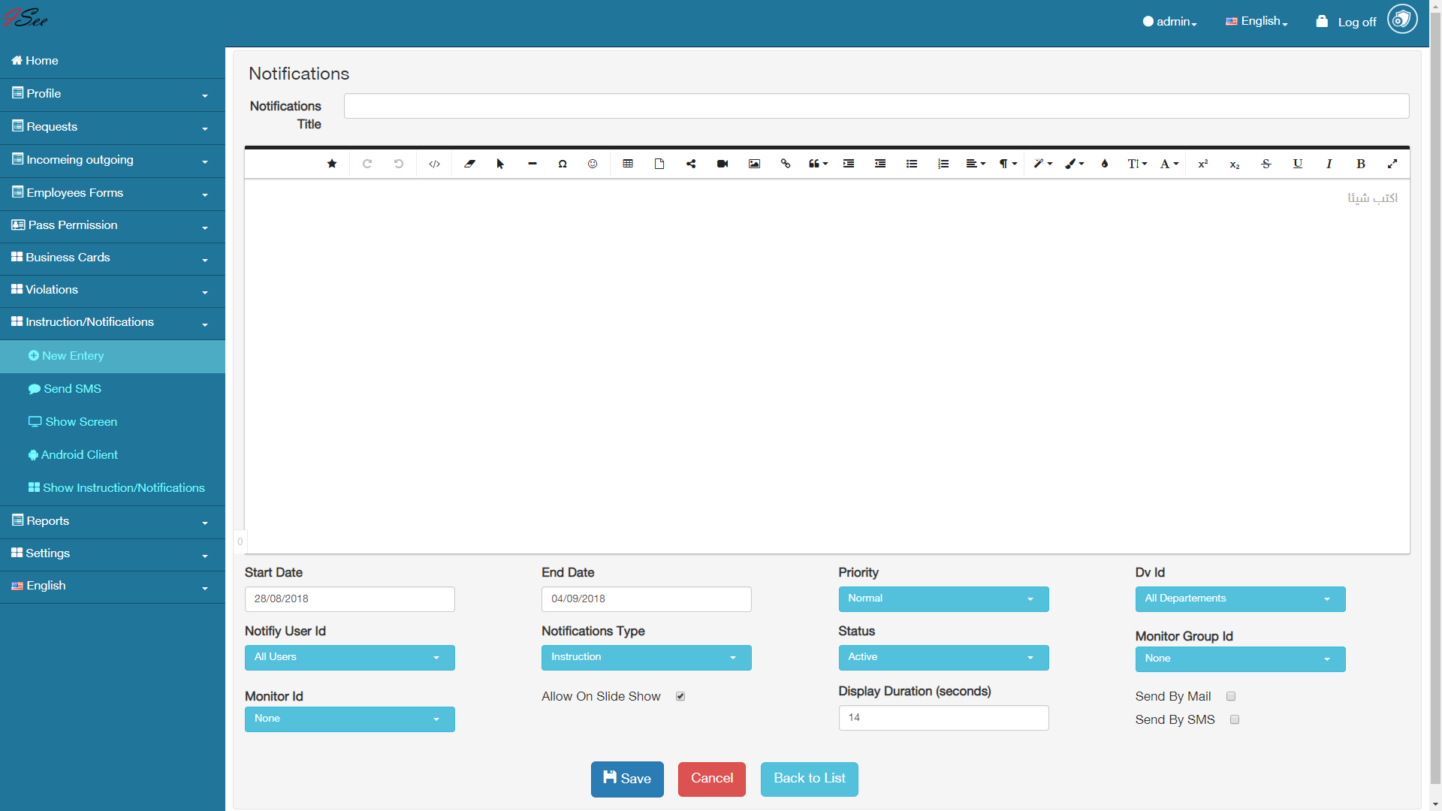Expand Employees Forms sidebar menu
The height and width of the screenshot is (811, 1442).
click(x=113, y=193)
